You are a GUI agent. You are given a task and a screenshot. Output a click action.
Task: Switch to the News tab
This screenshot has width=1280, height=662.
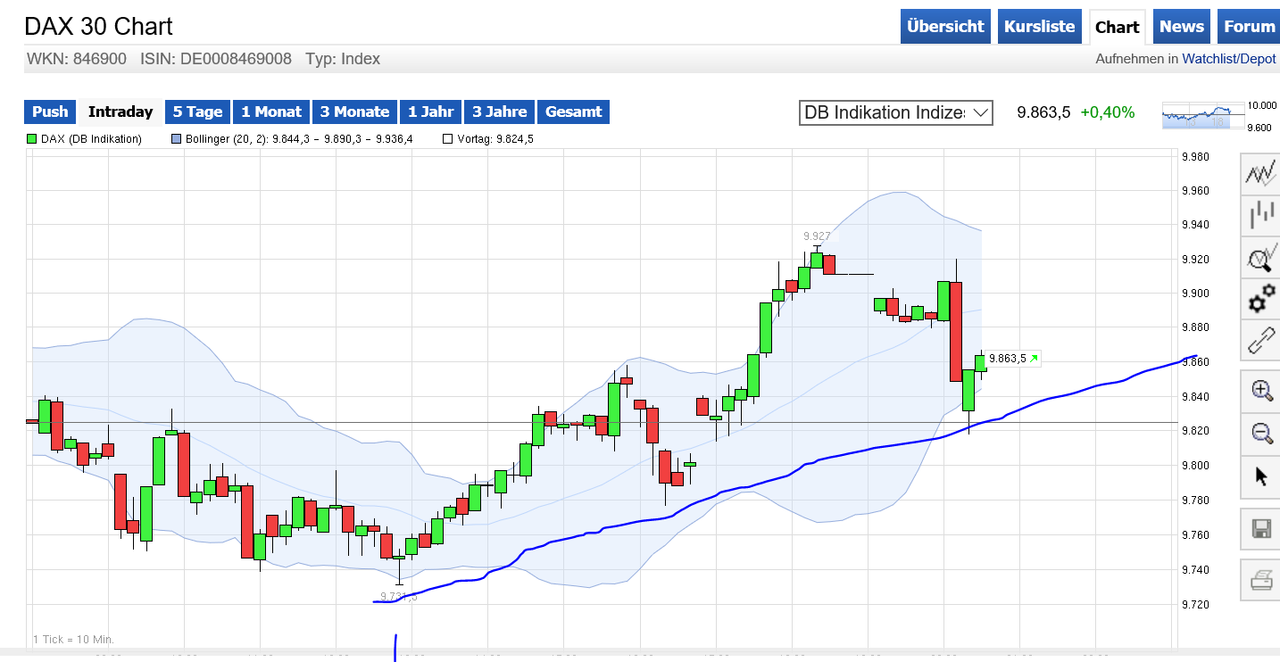coord(1181,27)
